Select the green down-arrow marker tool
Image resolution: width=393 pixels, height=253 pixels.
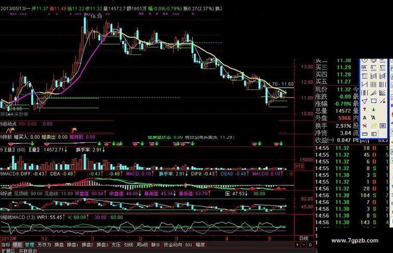click(373, 110)
